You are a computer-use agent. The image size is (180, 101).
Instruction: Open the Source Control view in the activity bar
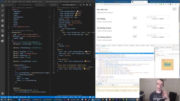(x=3, y=16)
